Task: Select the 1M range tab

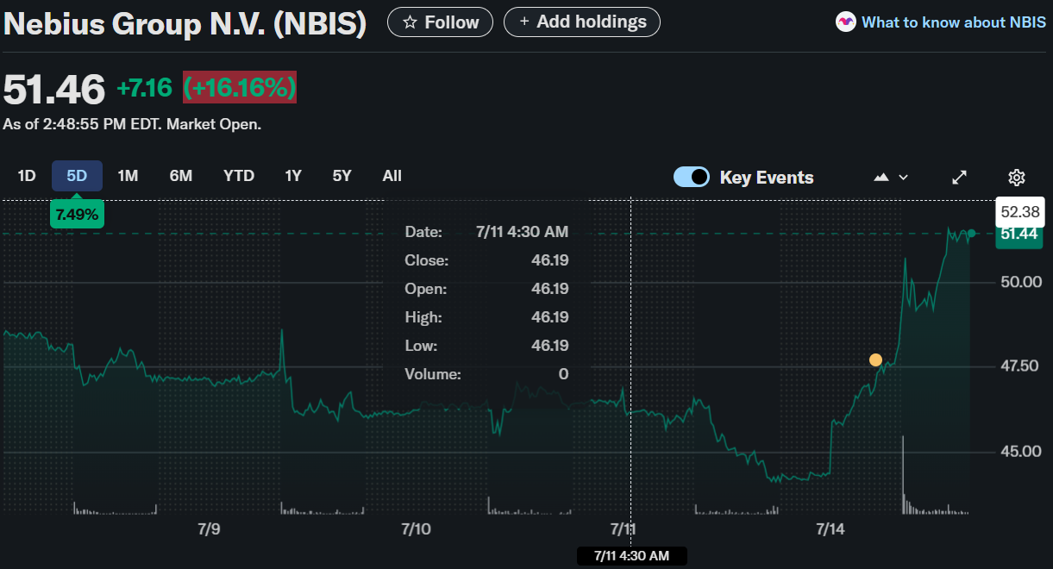Action: pyautogui.click(x=128, y=176)
